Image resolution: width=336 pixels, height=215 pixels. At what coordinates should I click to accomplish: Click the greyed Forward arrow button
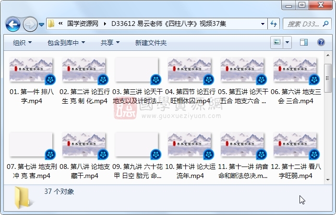point(30,24)
